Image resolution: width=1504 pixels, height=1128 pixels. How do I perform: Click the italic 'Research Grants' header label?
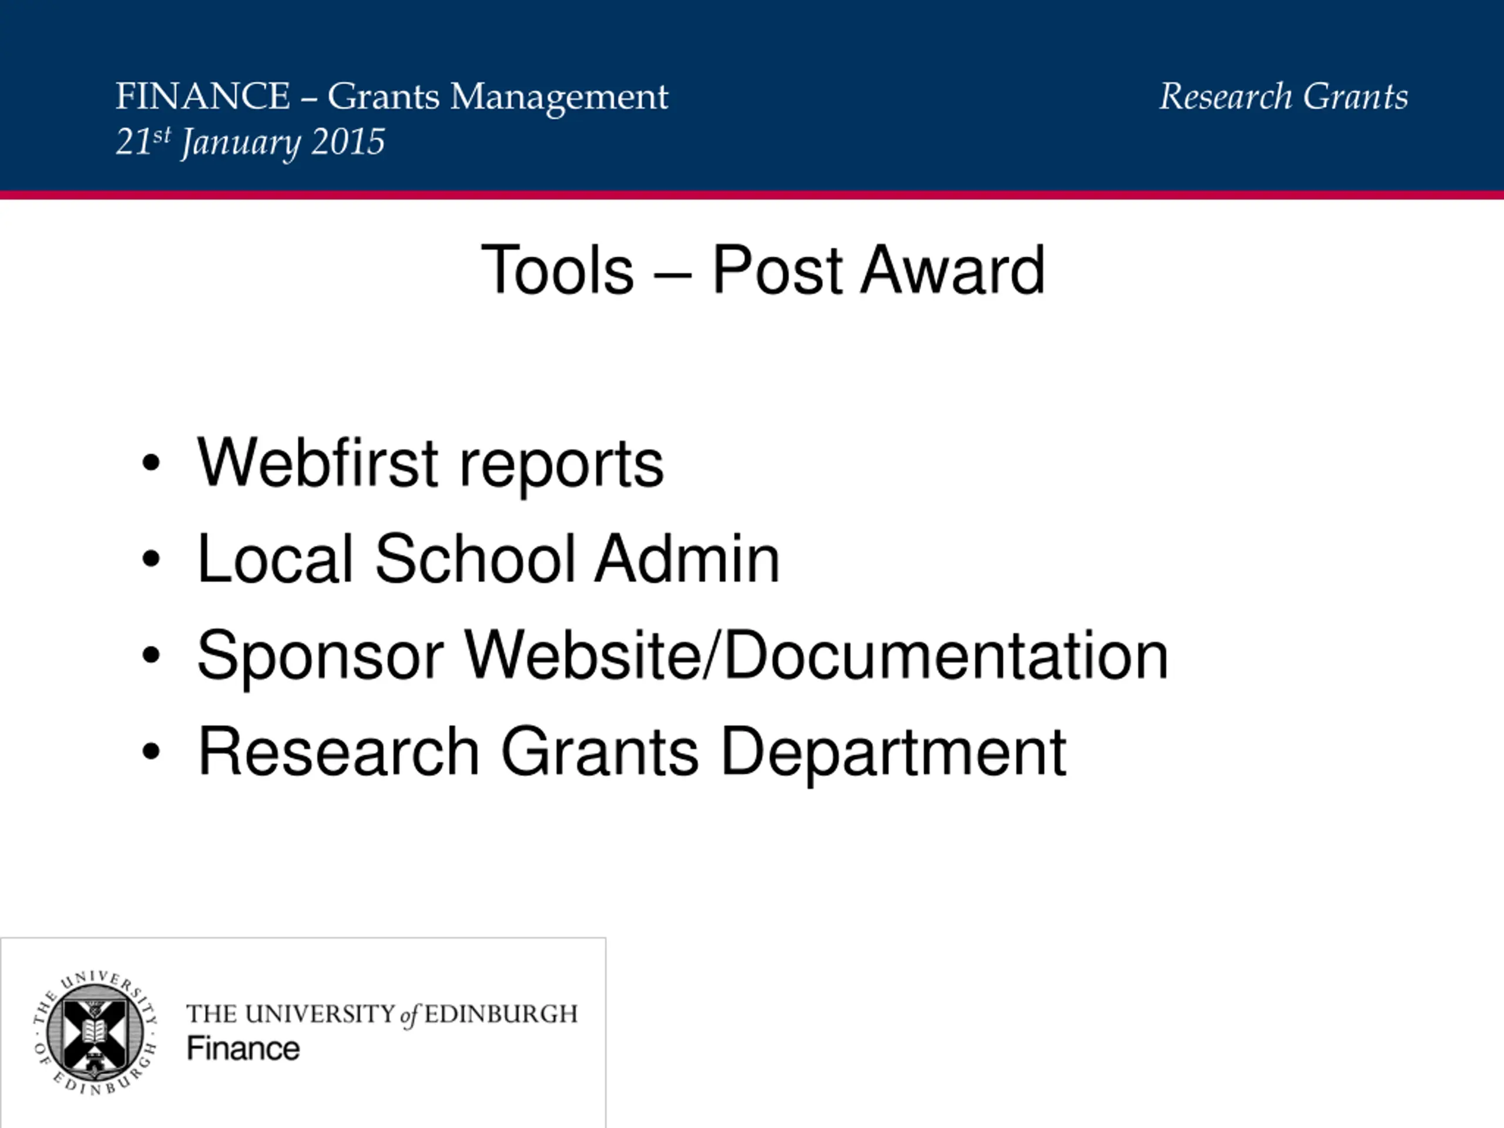(1283, 96)
